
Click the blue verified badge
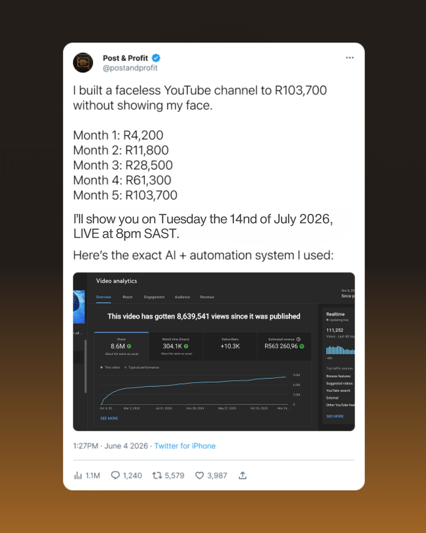(x=156, y=58)
